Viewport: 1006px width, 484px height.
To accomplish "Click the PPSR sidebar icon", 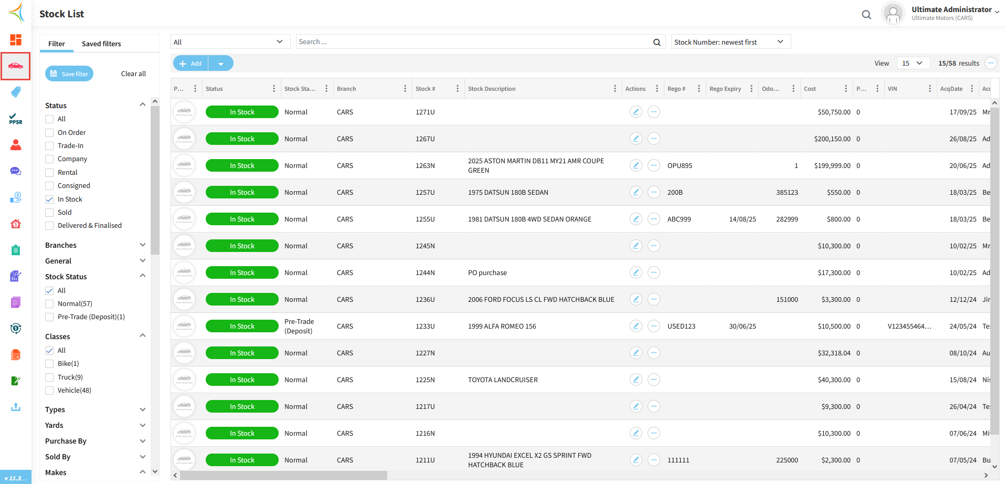I will (x=16, y=119).
